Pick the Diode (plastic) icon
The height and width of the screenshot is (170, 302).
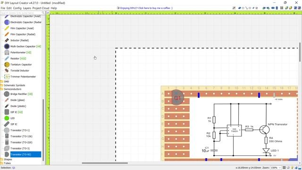pyautogui.click(x=7, y=106)
